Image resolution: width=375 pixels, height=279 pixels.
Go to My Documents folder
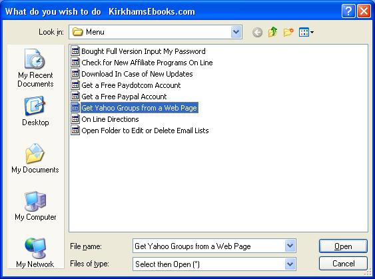(35, 158)
